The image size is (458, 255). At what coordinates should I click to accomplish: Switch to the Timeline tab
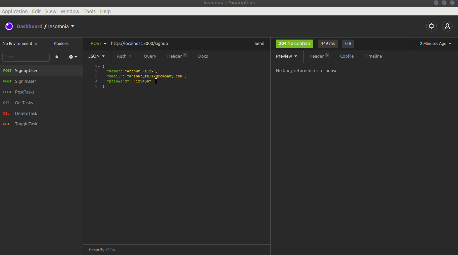(x=373, y=56)
